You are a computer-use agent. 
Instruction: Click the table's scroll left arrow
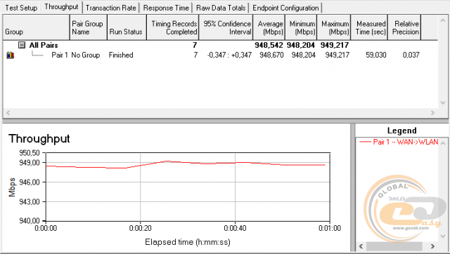8,113
